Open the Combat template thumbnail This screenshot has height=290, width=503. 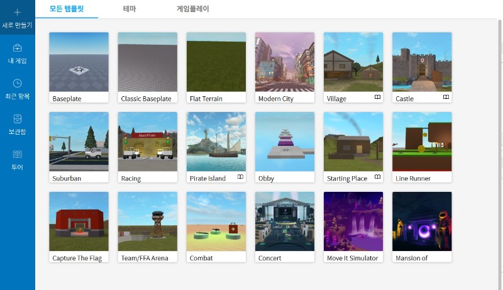coord(216,221)
